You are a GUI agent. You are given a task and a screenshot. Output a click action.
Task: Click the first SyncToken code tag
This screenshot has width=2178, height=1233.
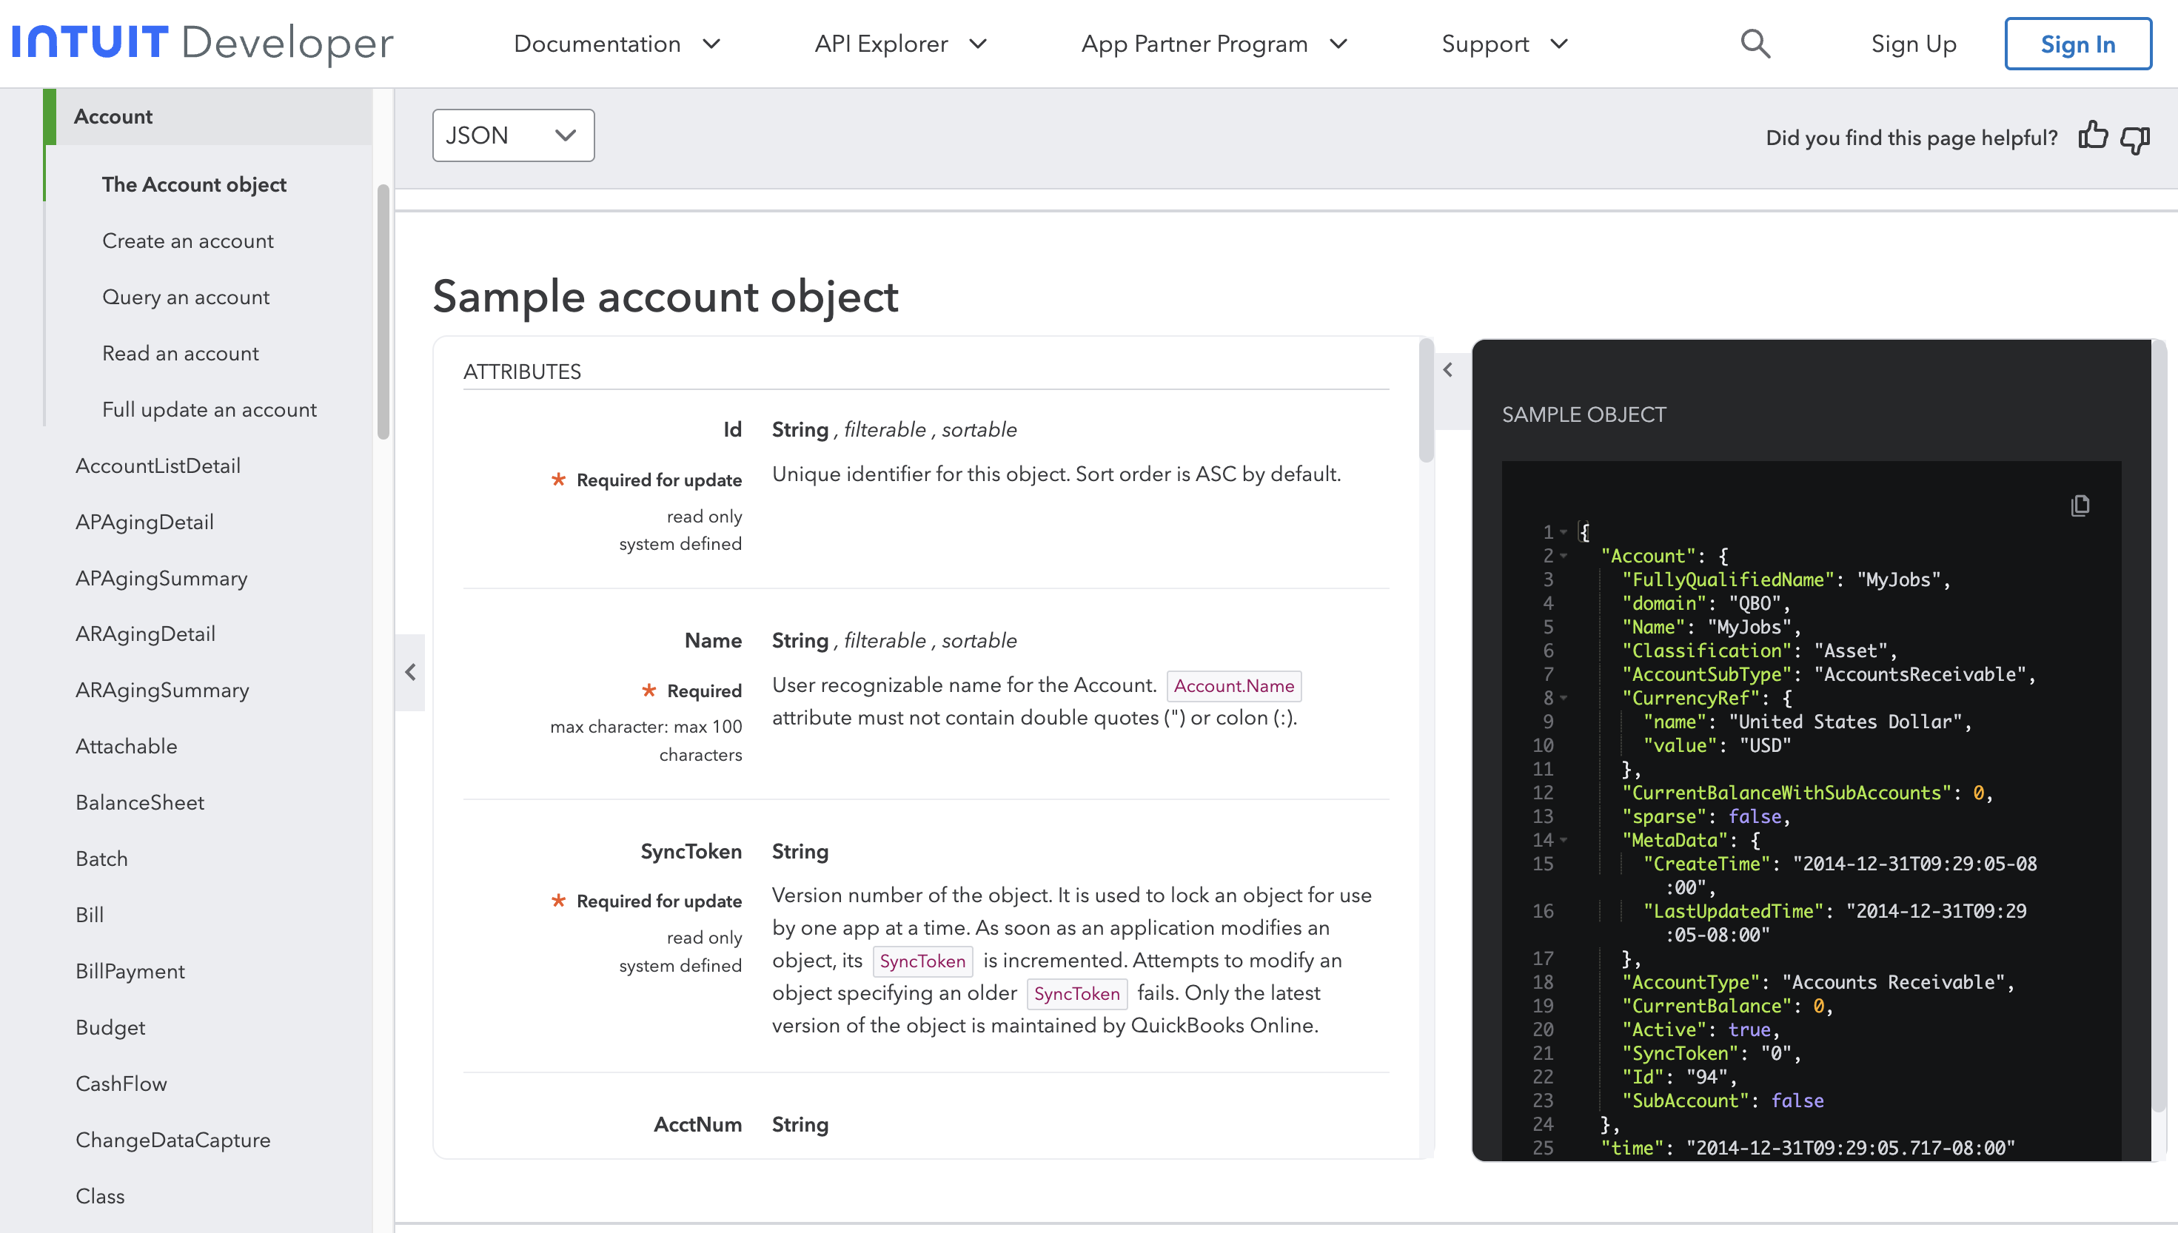click(x=922, y=961)
